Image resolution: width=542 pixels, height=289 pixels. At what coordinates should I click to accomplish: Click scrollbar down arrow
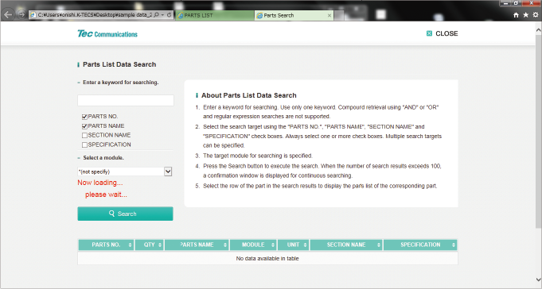(x=539, y=279)
